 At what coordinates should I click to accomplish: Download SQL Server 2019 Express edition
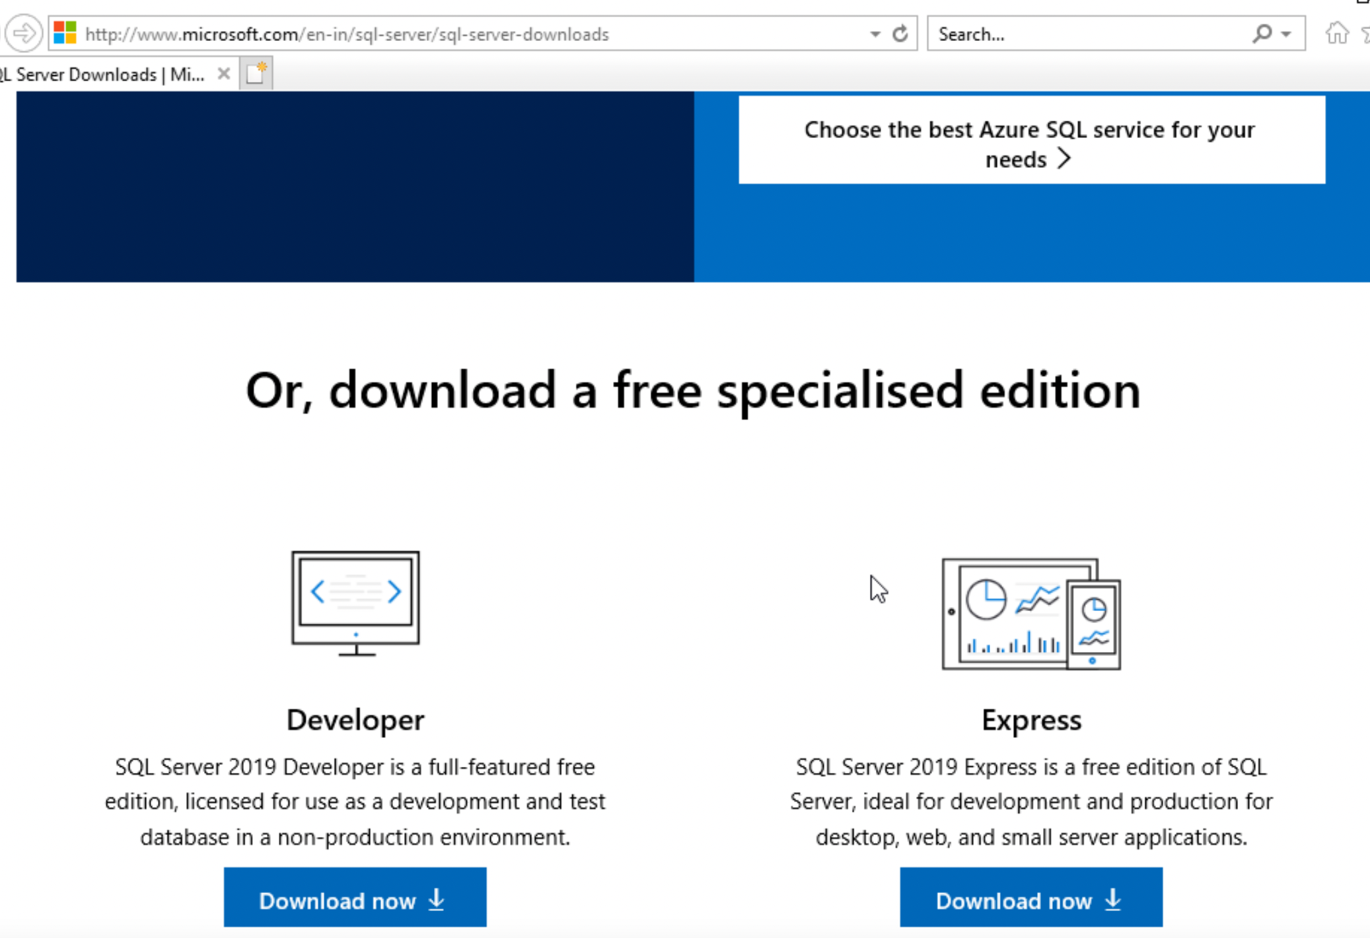(x=1030, y=900)
